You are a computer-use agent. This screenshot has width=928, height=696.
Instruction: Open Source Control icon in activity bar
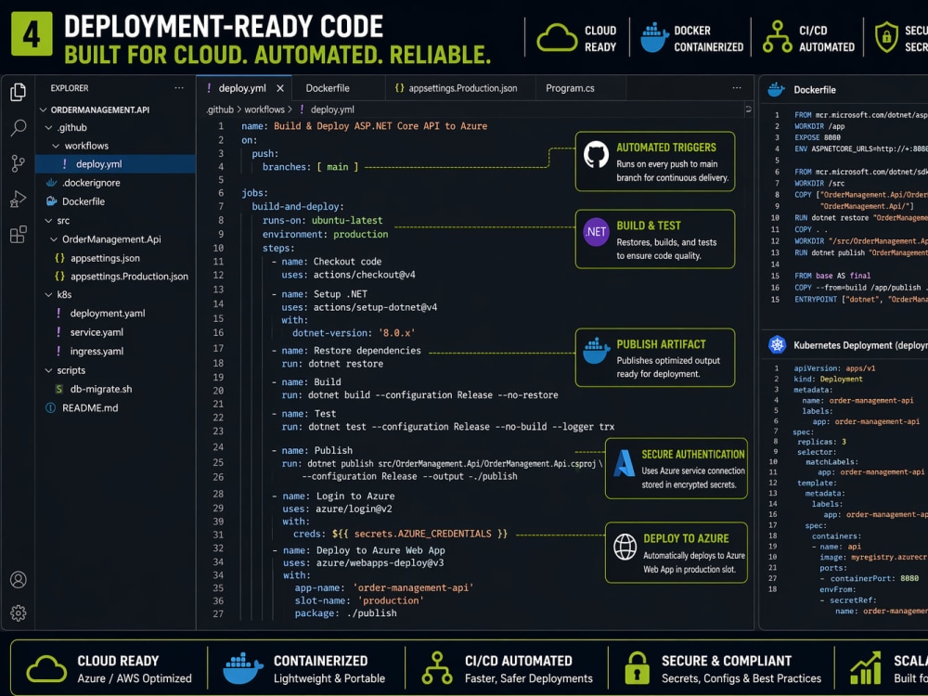point(19,163)
